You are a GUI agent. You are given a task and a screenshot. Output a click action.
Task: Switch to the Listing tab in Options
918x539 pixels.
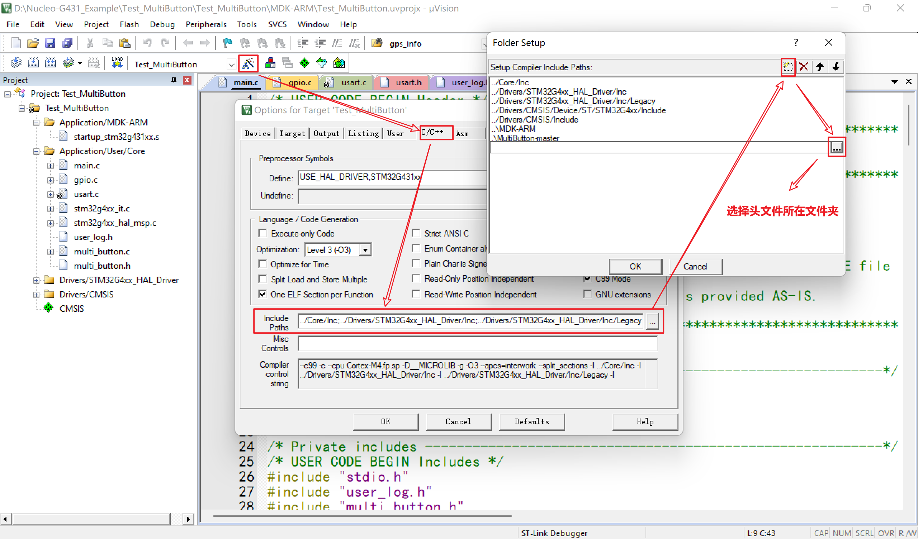point(363,134)
